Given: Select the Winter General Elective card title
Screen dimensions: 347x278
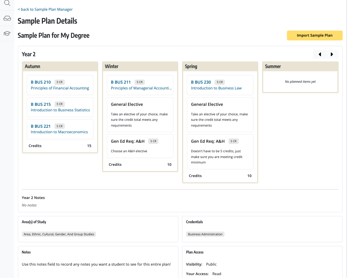Looking at the screenshot, I should click(x=127, y=104).
